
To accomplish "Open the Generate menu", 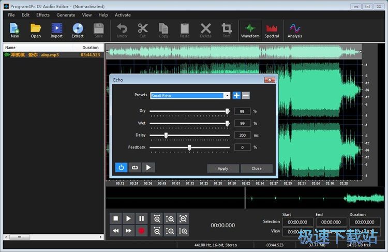I will [x=66, y=15].
